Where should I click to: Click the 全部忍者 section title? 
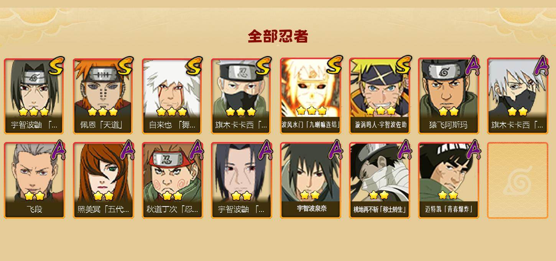pyautogui.click(x=278, y=36)
